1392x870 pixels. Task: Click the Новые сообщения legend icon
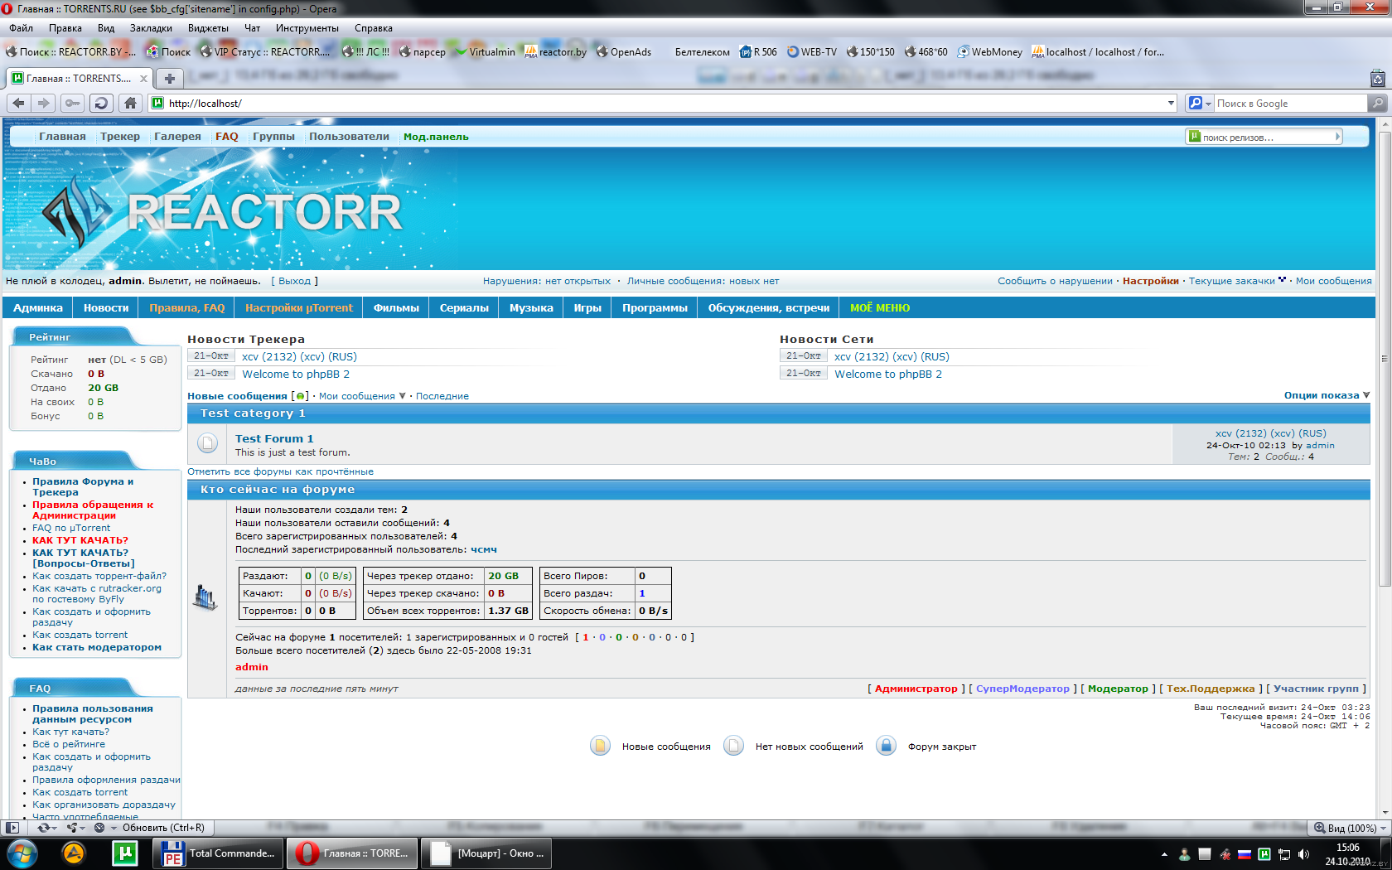click(x=601, y=746)
